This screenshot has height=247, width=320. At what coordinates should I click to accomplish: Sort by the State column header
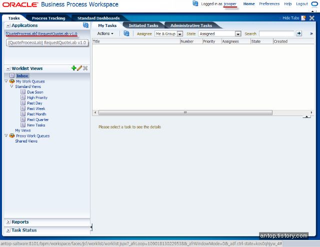262,41
